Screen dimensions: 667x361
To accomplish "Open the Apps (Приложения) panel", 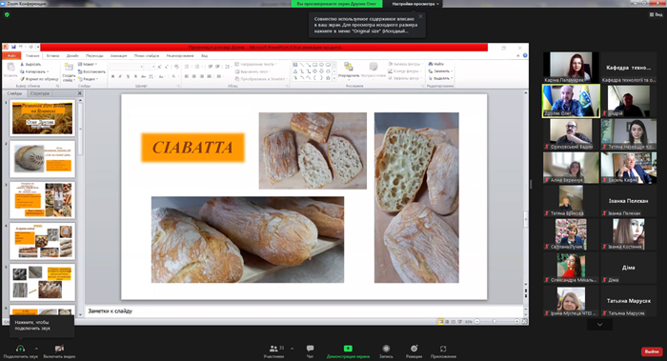I will [443, 351].
